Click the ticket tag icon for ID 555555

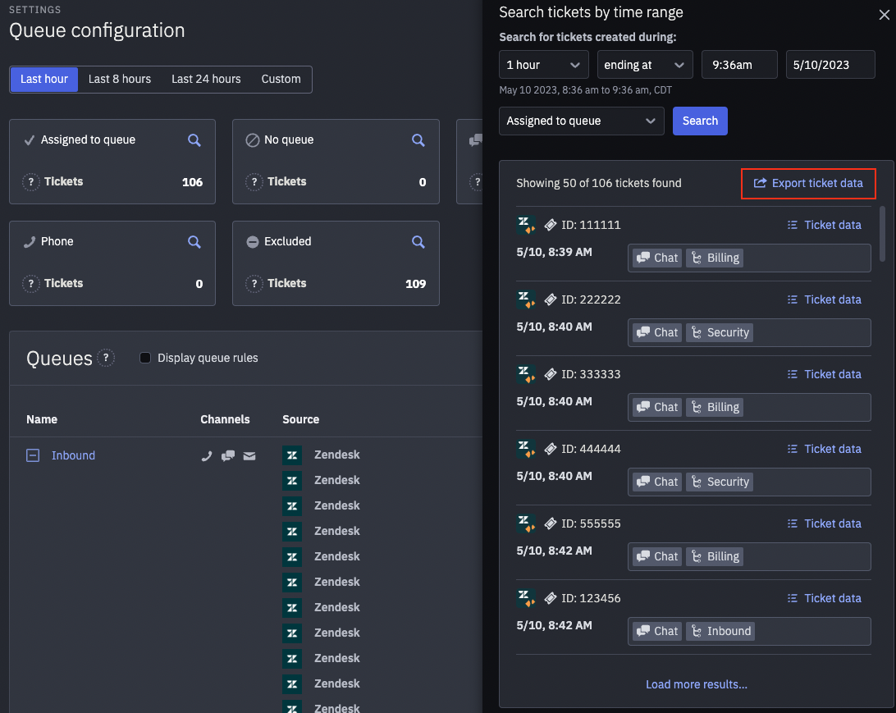(551, 523)
